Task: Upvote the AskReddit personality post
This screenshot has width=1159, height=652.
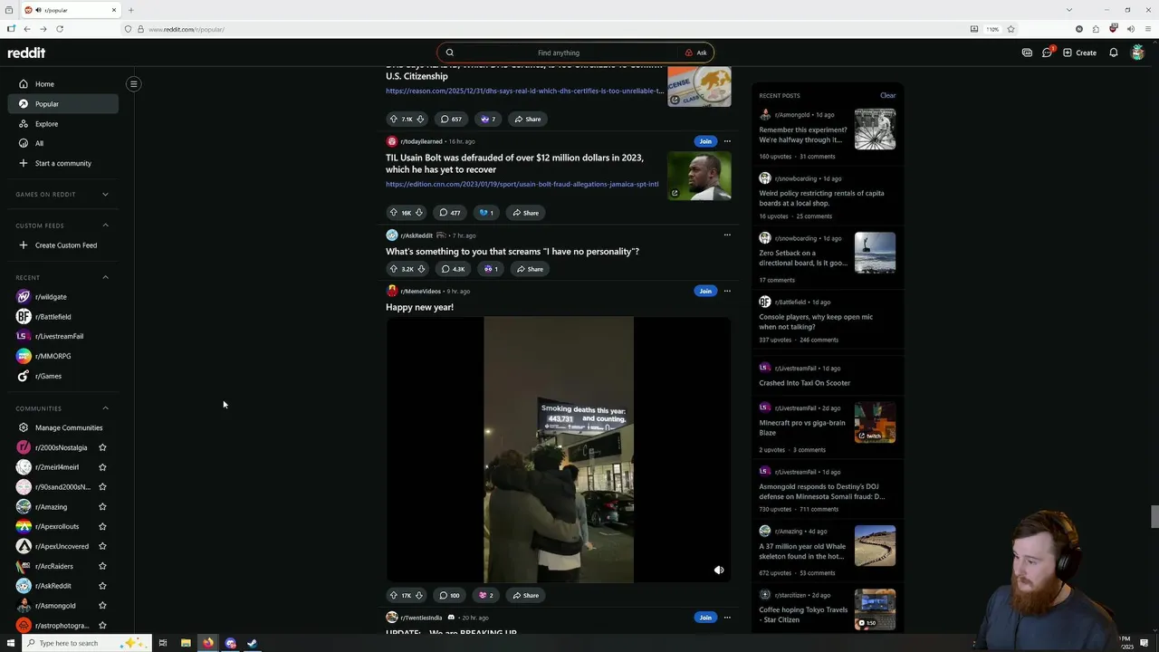Action: 393,269
